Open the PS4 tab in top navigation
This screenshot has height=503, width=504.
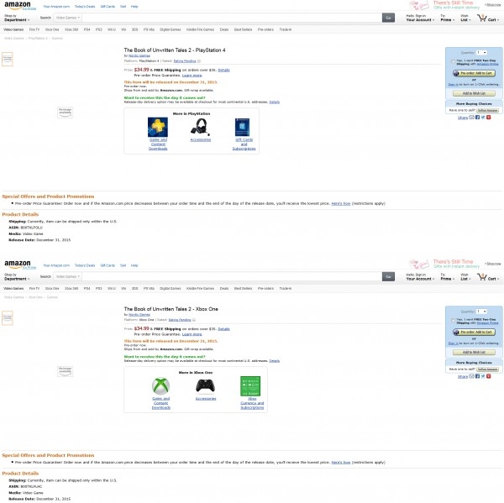(x=87, y=29)
